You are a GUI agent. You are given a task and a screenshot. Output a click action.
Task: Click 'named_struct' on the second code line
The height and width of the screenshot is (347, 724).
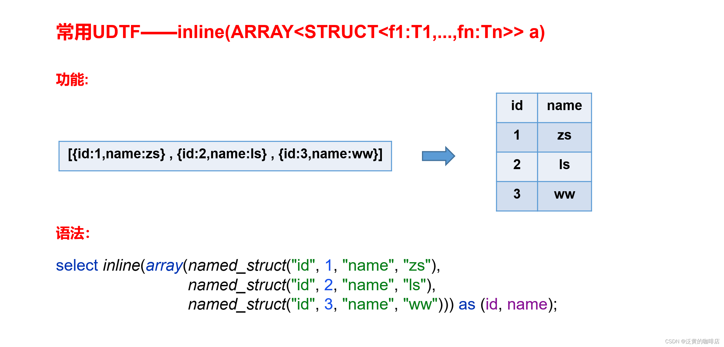(x=237, y=285)
